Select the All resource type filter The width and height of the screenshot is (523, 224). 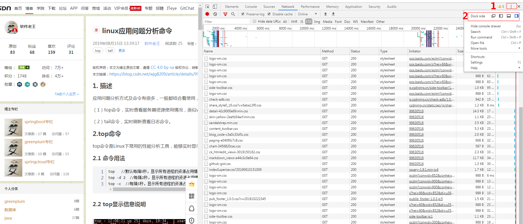[x=285, y=21]
